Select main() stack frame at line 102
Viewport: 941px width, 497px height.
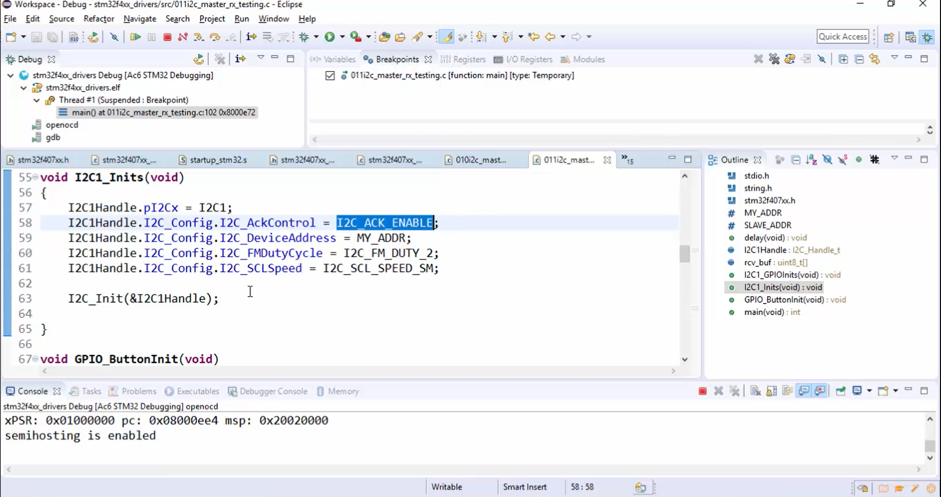pyautogui.click(x=157, y=113)
